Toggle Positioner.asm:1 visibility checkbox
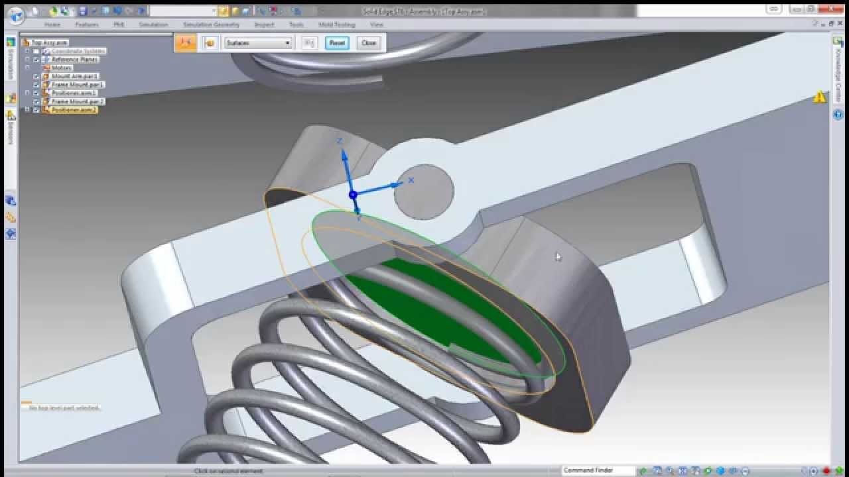849x477 pixels. coord(36,93)
